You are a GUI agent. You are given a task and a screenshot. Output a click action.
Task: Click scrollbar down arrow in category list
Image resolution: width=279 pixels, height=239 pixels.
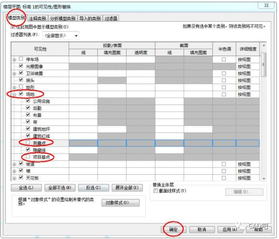pyautogui.click(x=264, y=178)
